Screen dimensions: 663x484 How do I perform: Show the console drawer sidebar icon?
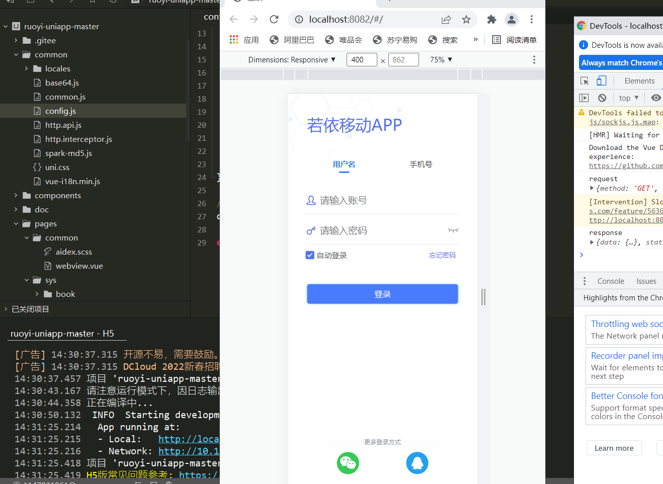pos(584,98)
